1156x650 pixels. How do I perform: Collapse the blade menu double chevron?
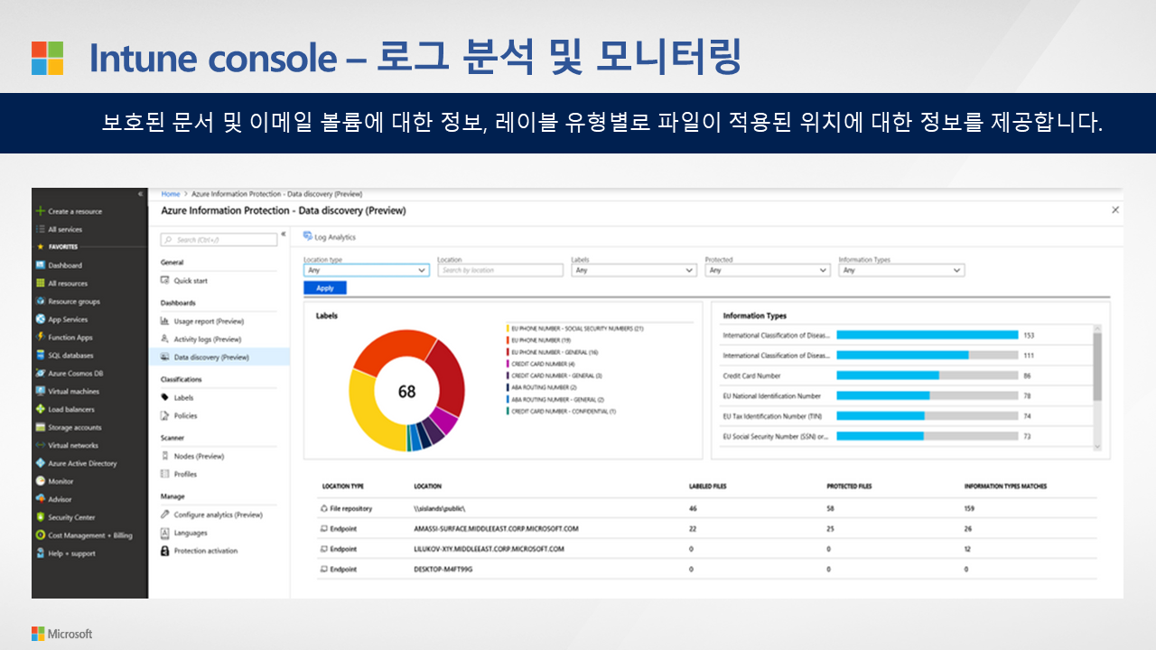tap(284, 234)
